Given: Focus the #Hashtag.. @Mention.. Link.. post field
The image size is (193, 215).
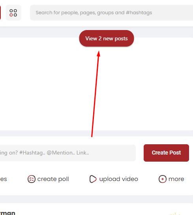Looking at the screenshot, I should [67, 153].
